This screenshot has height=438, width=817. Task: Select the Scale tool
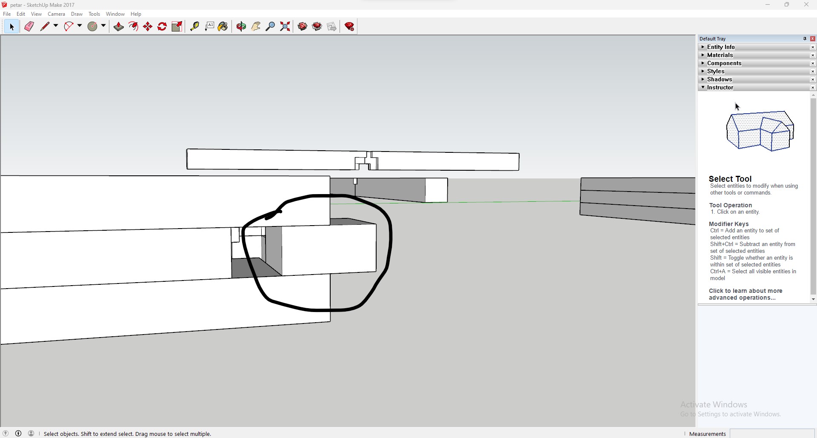177,26
